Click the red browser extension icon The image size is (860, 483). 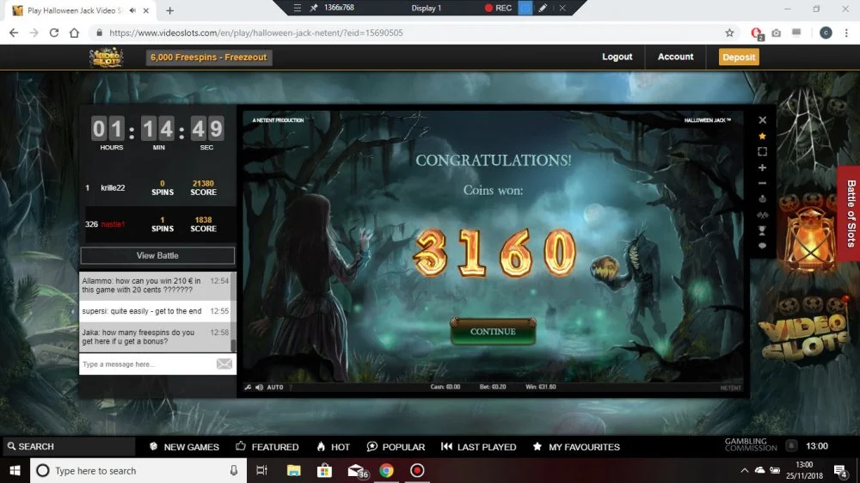(756, 34)
